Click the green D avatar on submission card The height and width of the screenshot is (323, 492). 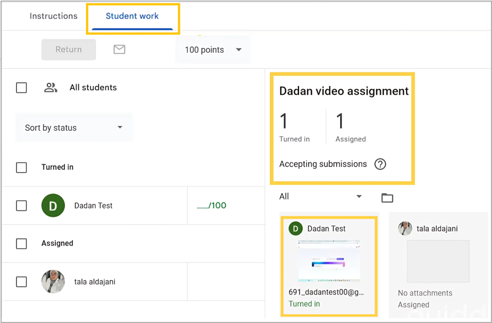tap(296, 229)
